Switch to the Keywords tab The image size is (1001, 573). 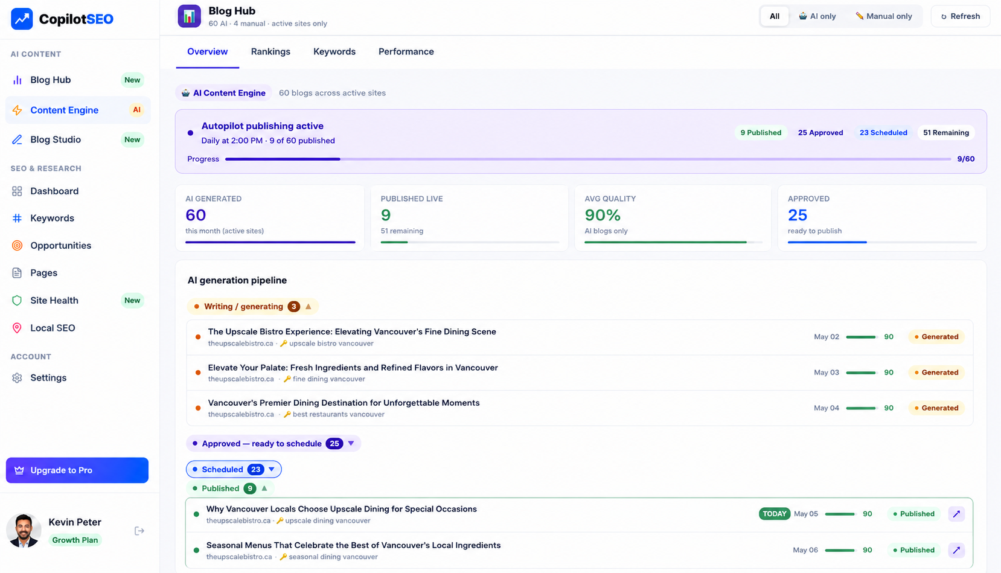click(334, 52)
